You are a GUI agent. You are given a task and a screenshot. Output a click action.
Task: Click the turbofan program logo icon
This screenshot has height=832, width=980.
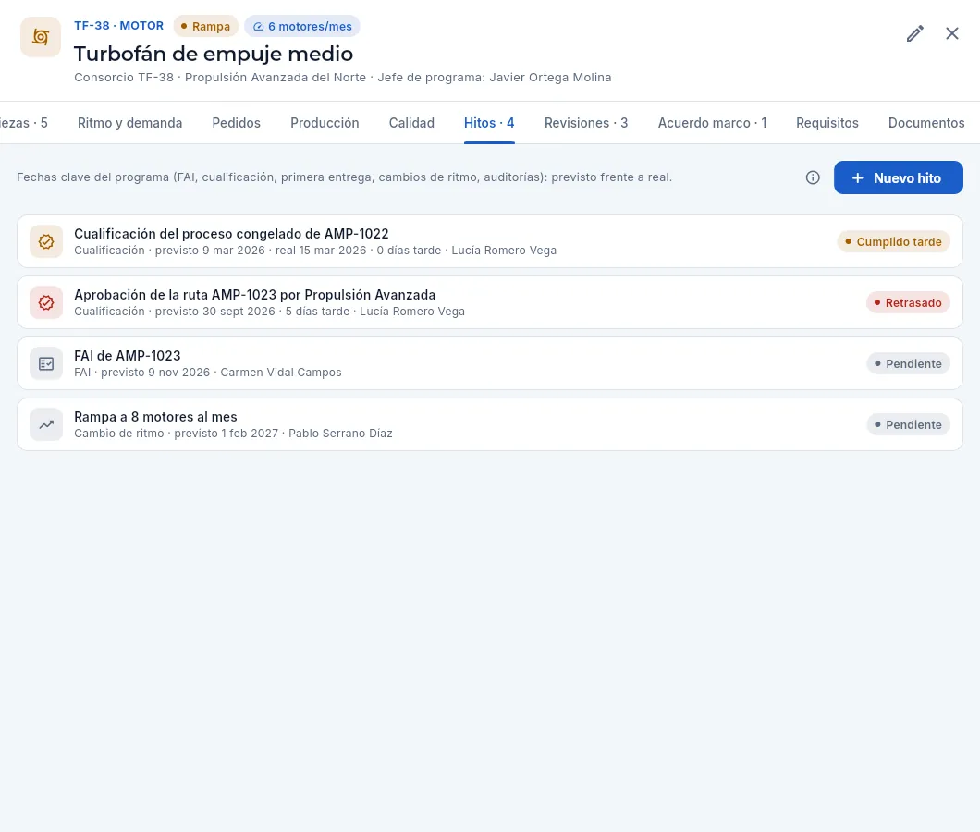pos(41,37)
